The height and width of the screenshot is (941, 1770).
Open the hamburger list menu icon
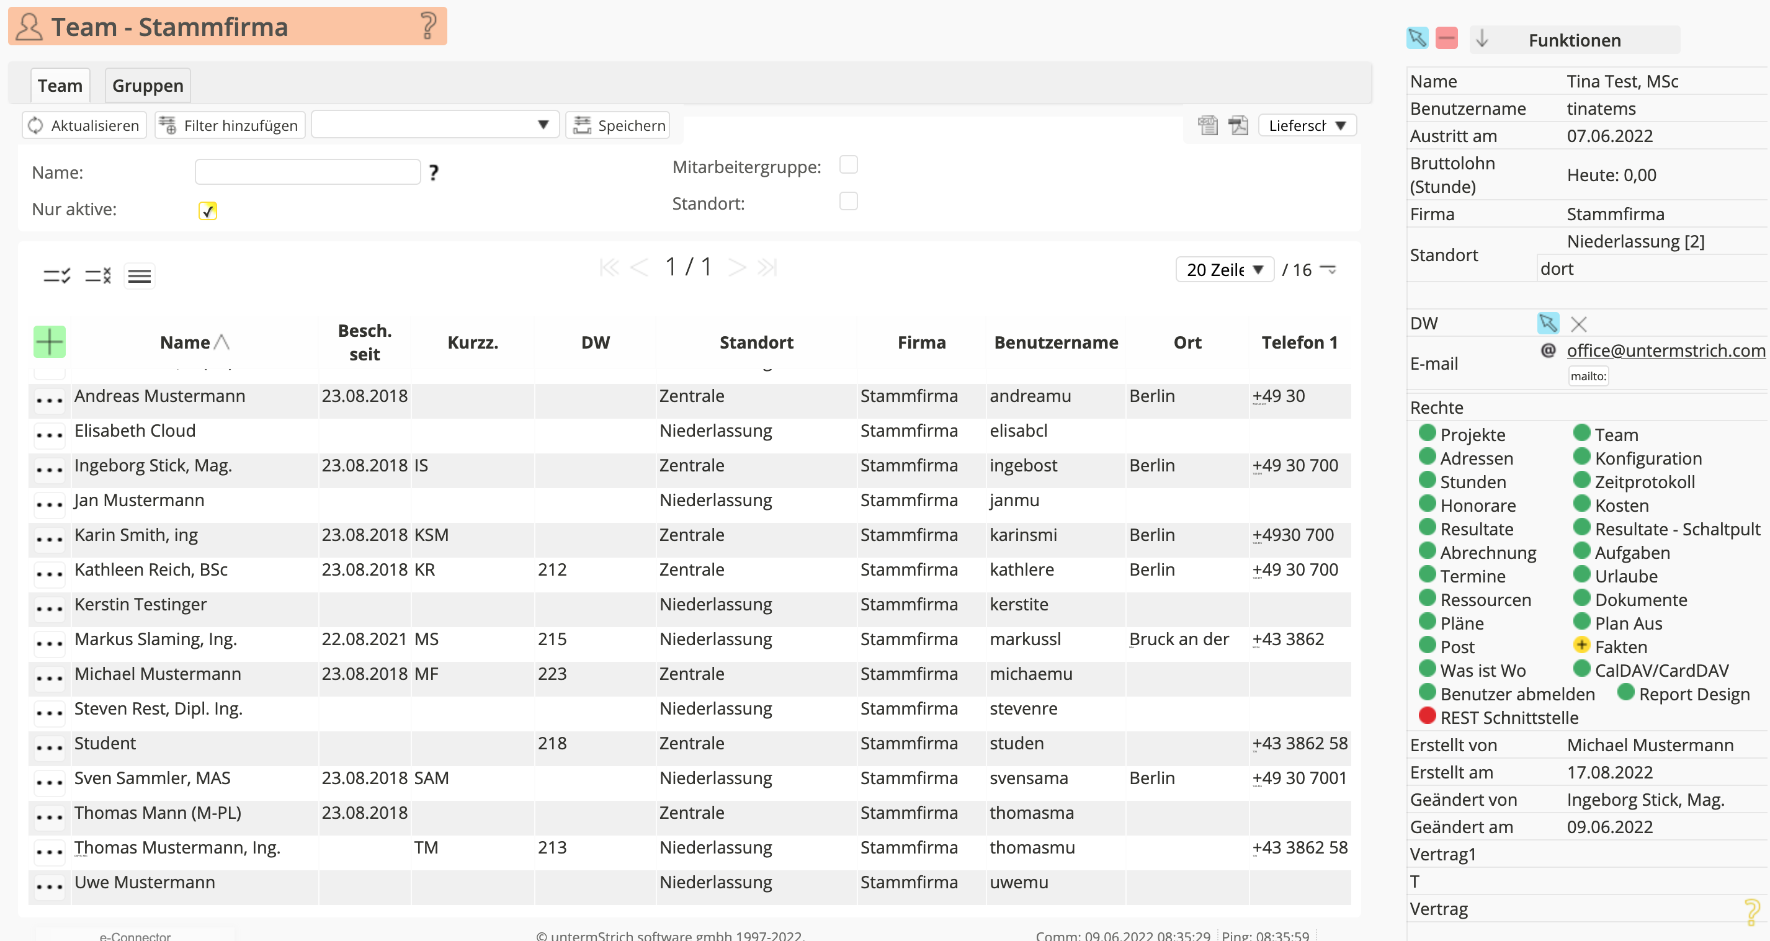(x=140, y=276)
